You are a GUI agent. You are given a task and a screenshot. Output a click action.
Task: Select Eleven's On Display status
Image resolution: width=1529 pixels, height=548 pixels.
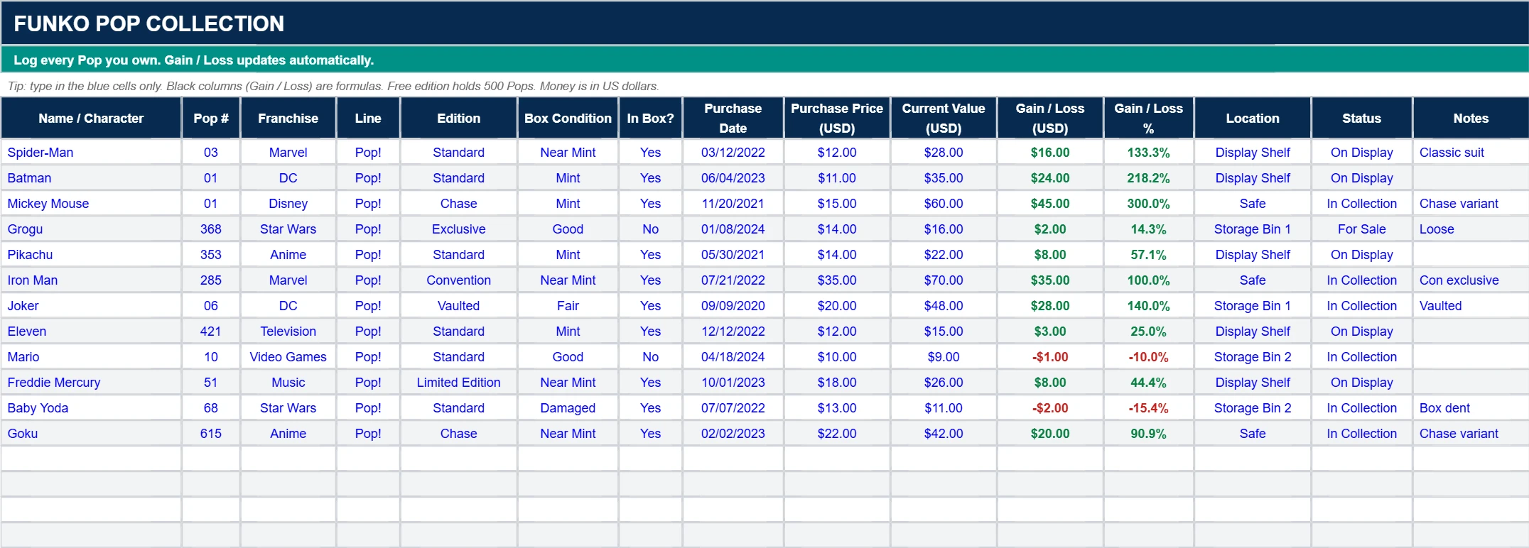[1361, 331]
